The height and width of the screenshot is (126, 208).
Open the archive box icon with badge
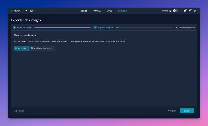(185, 11)
